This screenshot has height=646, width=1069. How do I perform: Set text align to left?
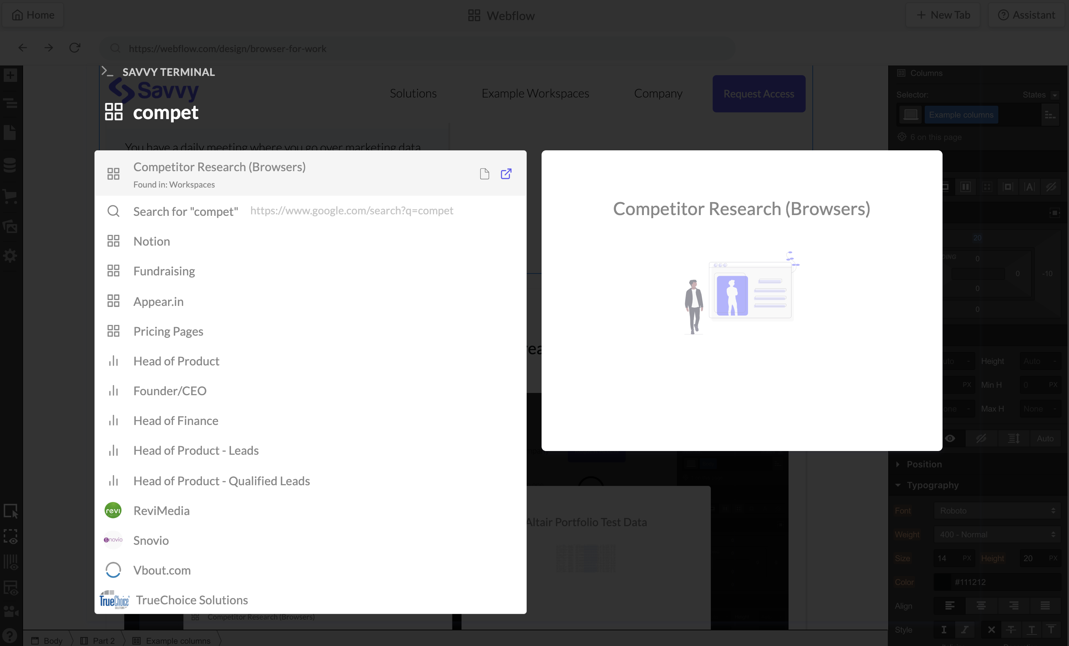pyautogui.click(x=950, y=606)
